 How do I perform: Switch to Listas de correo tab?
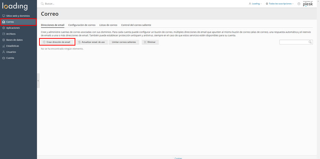click(x=108, y=25)
